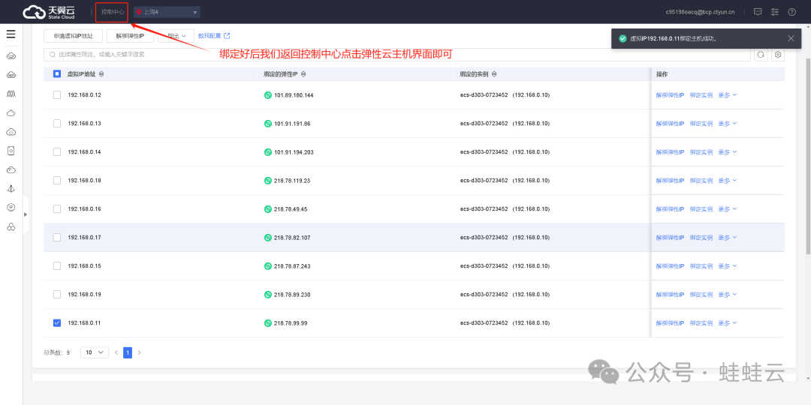Open the help question mark icon

pyautogui.click(x=792, y=11)
